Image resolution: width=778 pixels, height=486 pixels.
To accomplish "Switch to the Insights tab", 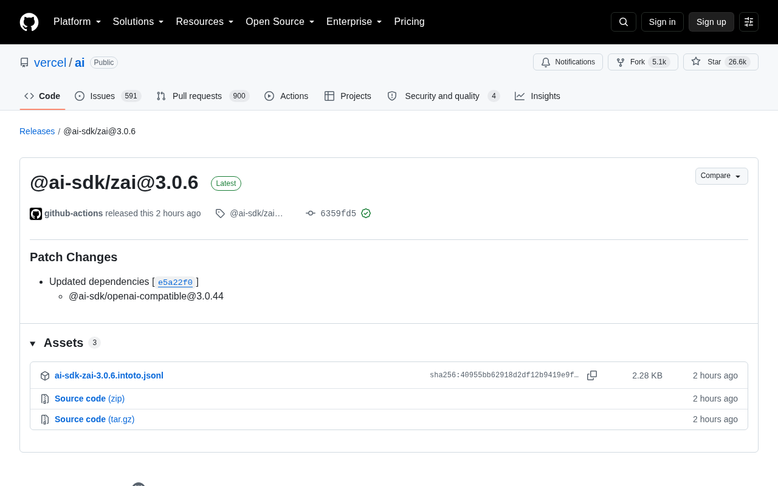I will [537, 96].
